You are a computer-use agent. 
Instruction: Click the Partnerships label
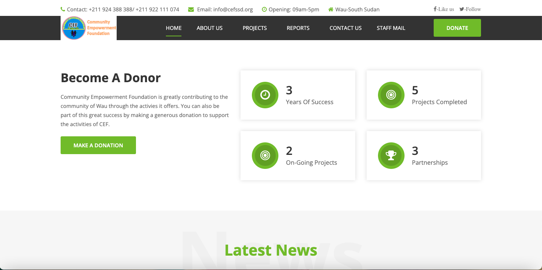430,162
